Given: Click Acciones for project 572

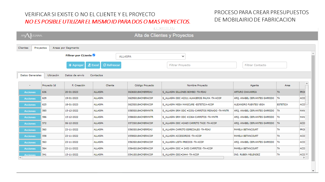Looking at the screenshot, I should click(x=30, y=124).
